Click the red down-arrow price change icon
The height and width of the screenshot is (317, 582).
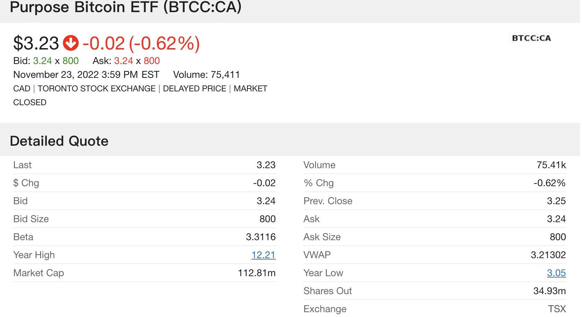[71, 43]
